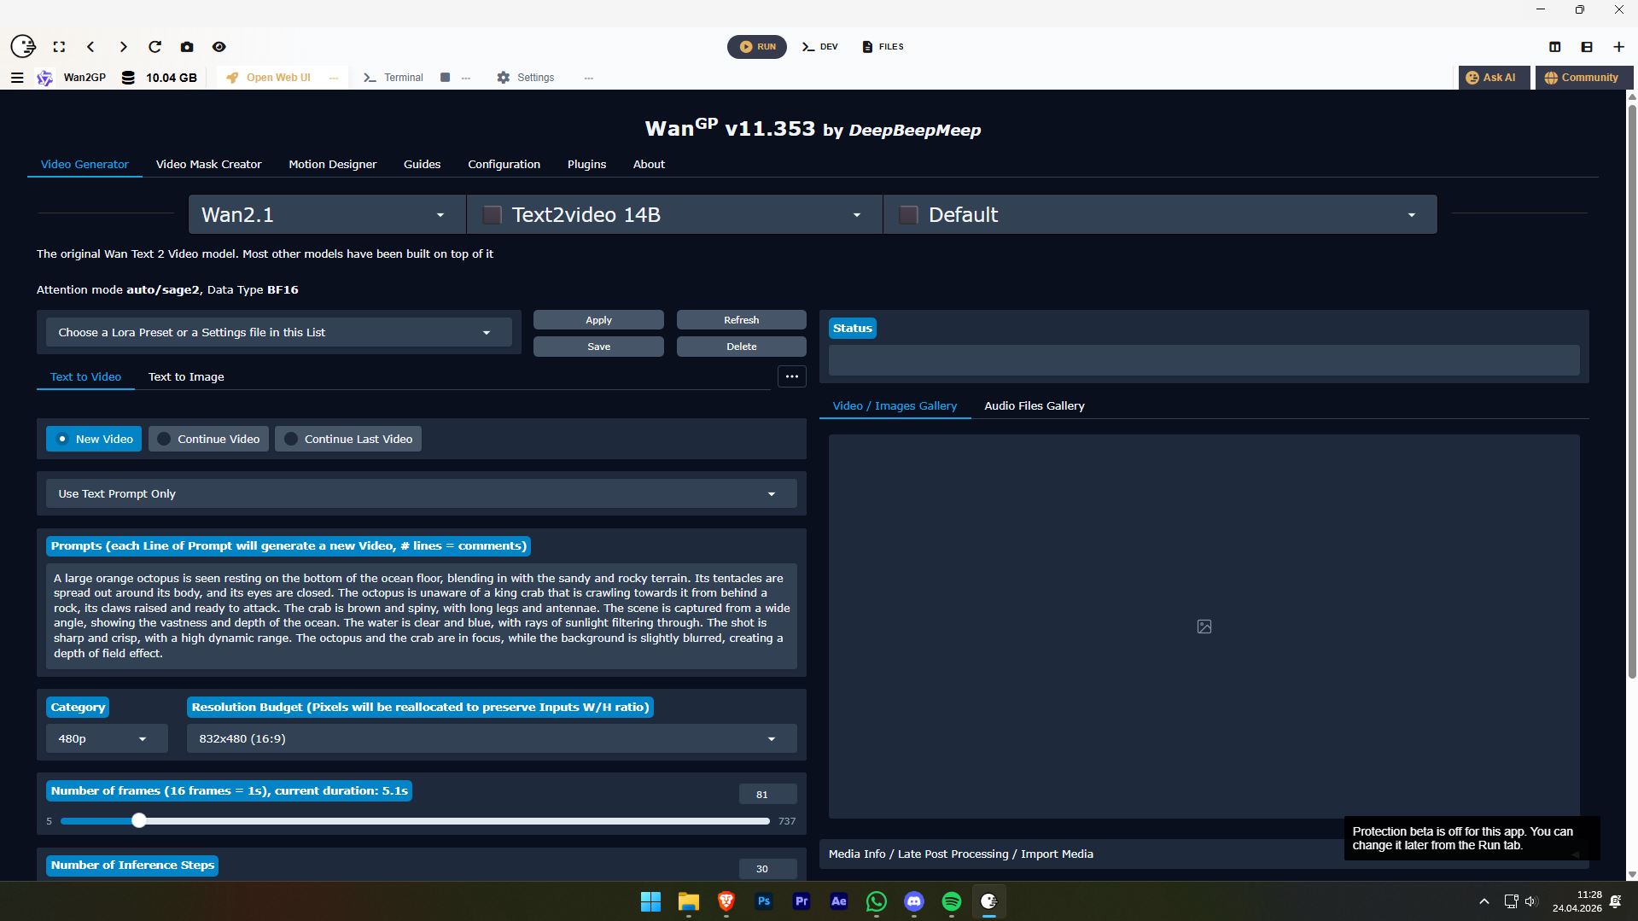Open the Configuration tab
Viewport: 1638px width, 921px height.
pyautogui.click(x=504, y=164)
